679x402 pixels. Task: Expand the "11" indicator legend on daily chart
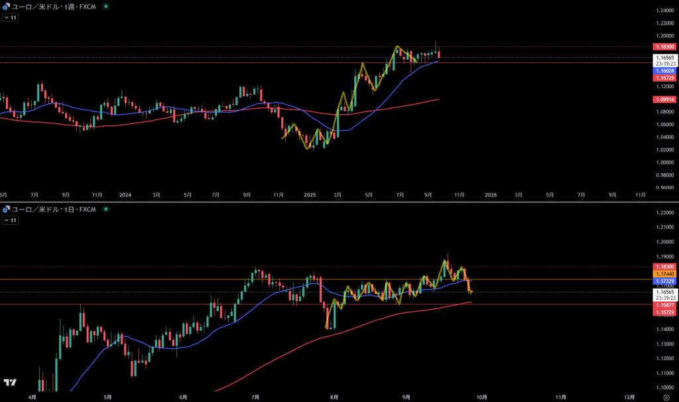click(x=10, y=220)
